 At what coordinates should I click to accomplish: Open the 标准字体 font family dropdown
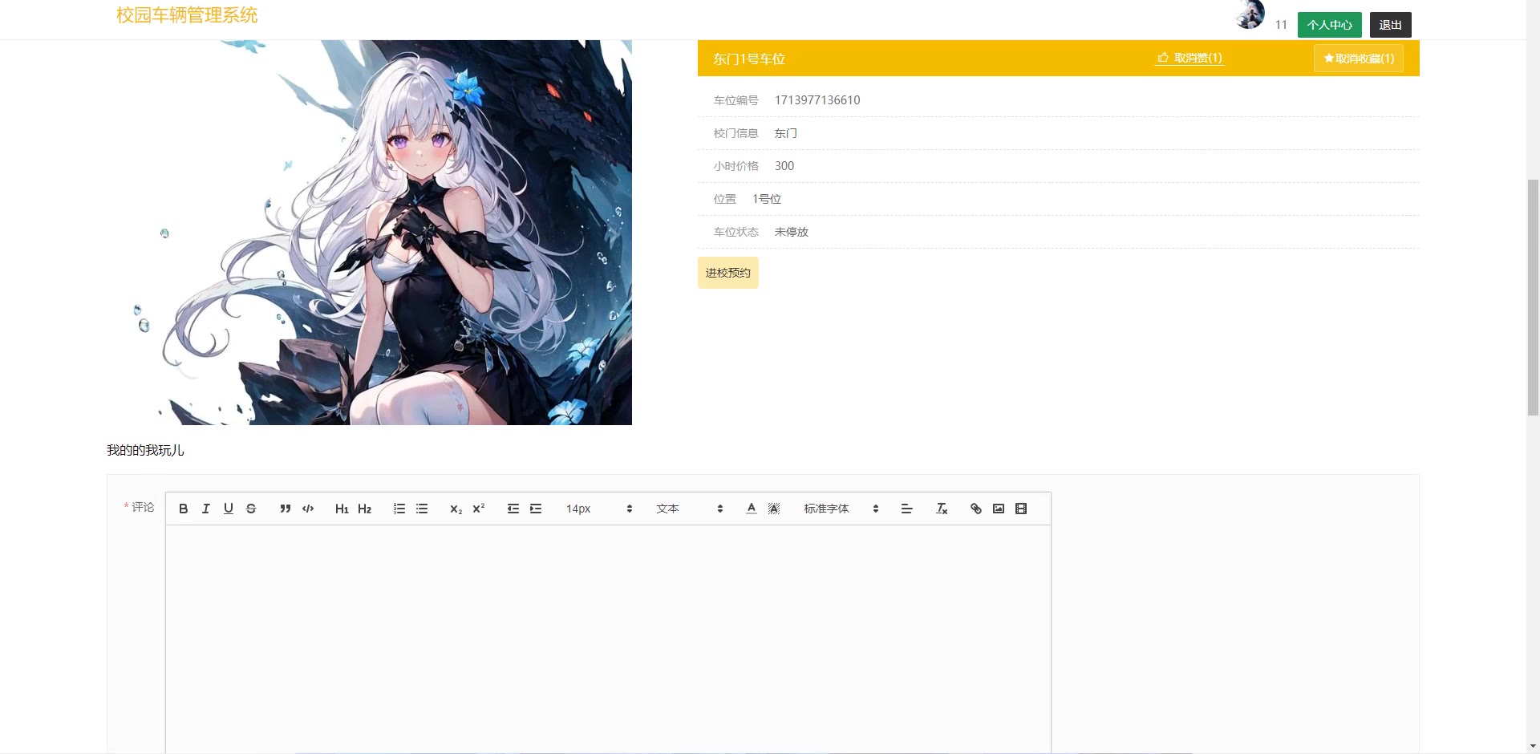click(x=841, y=509)
